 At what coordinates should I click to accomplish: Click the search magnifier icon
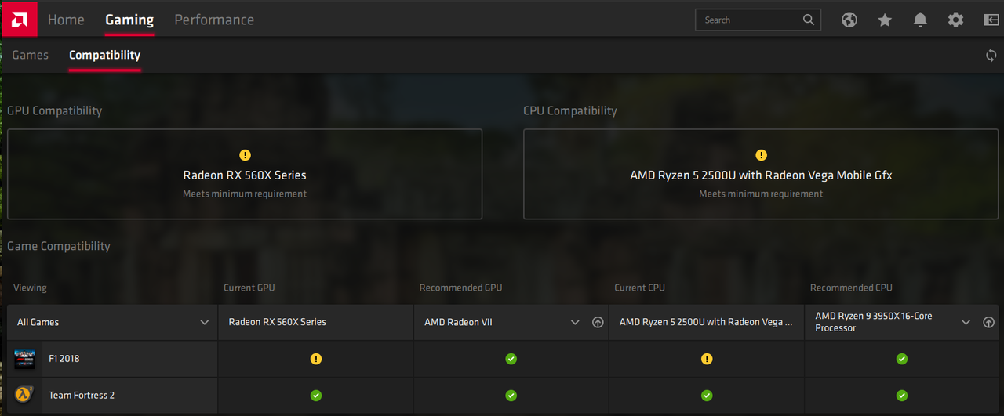tap(809, 20)
